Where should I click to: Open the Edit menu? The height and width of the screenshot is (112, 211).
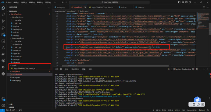click(16, 2)
